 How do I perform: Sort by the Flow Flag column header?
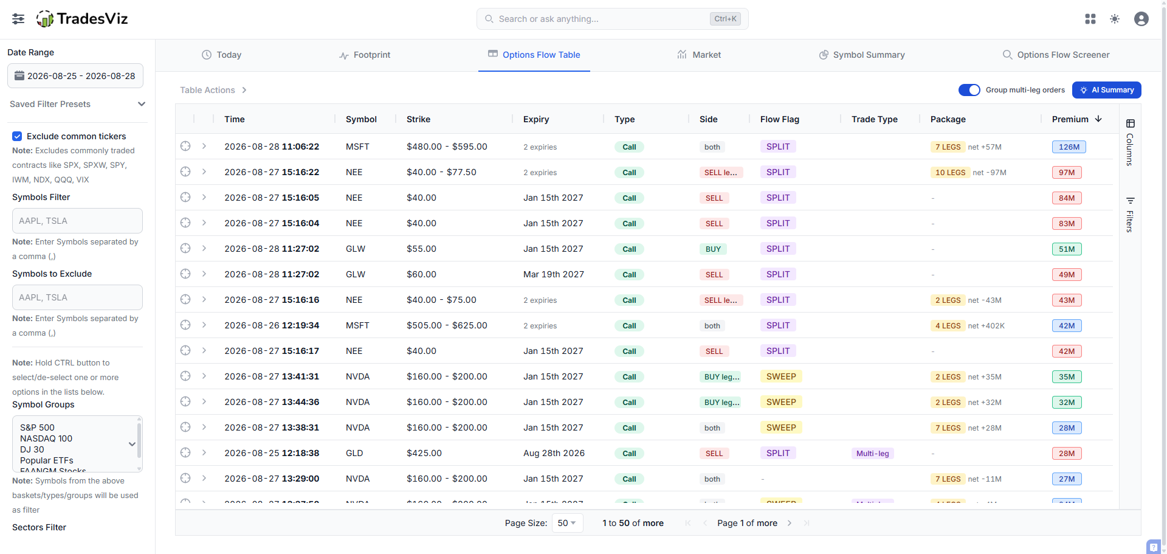(x=780, y=119)
